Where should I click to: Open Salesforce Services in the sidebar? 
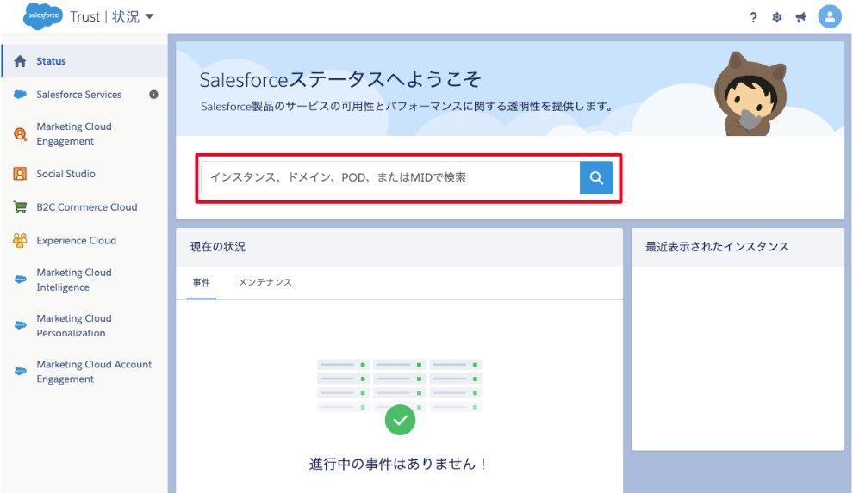point(79,95)
